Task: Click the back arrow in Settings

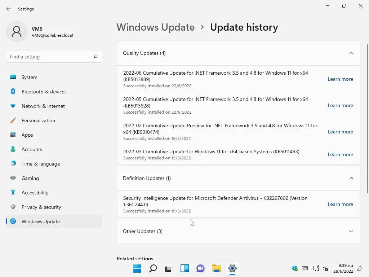Action: tap(9, 9)
